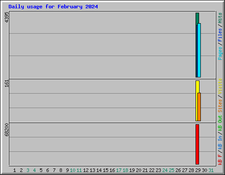Screen dimensions: 225x175
Task: Click the red kB F bar for day 29
Action: coord(197,144)
